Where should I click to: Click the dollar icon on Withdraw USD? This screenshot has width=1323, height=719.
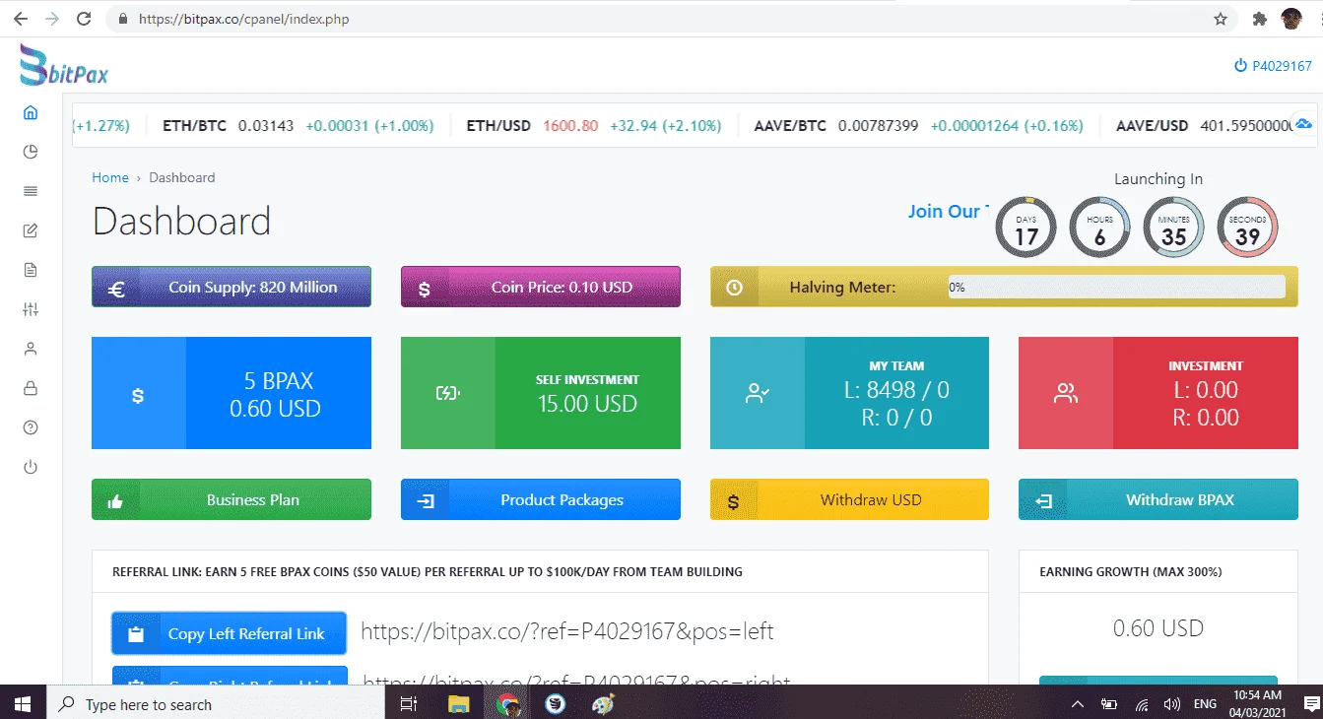click(734, 501)
